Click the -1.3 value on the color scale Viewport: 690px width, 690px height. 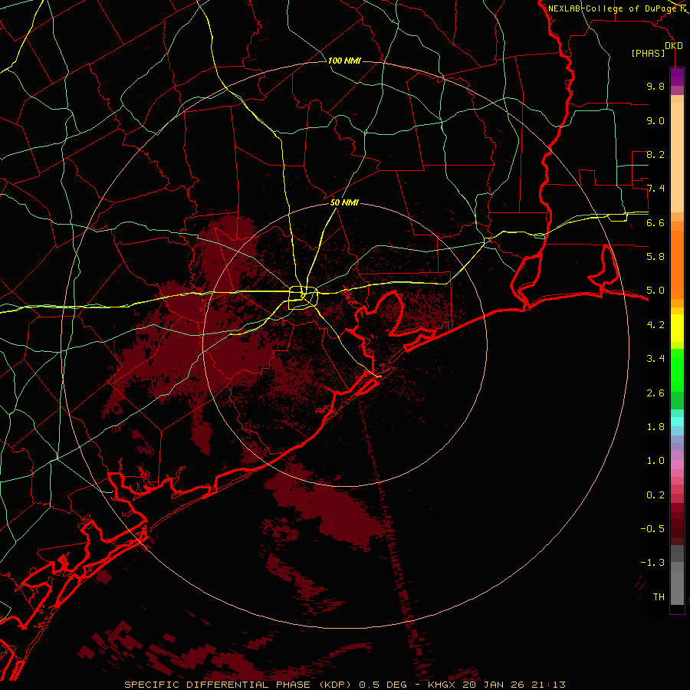(652, 563)
